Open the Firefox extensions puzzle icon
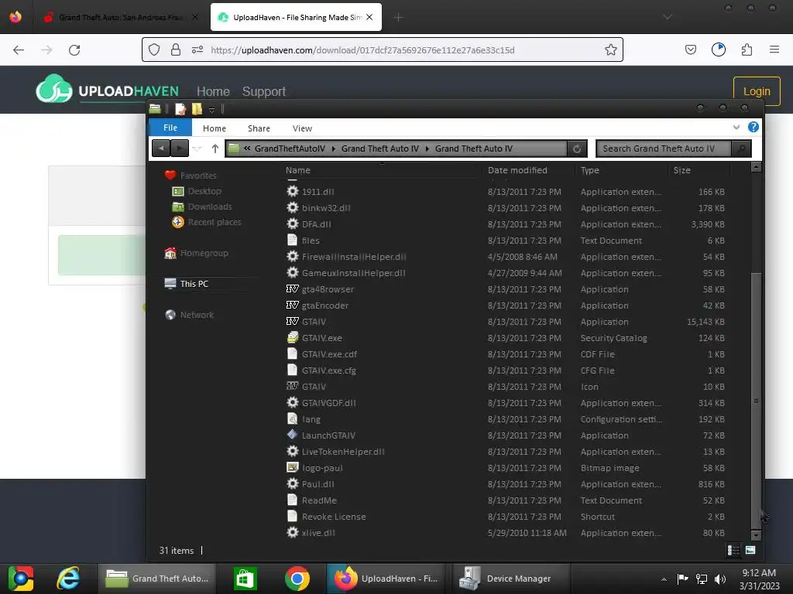Image resolution: width=793 pixels, height=594 pixels. (x=747, y=49)
